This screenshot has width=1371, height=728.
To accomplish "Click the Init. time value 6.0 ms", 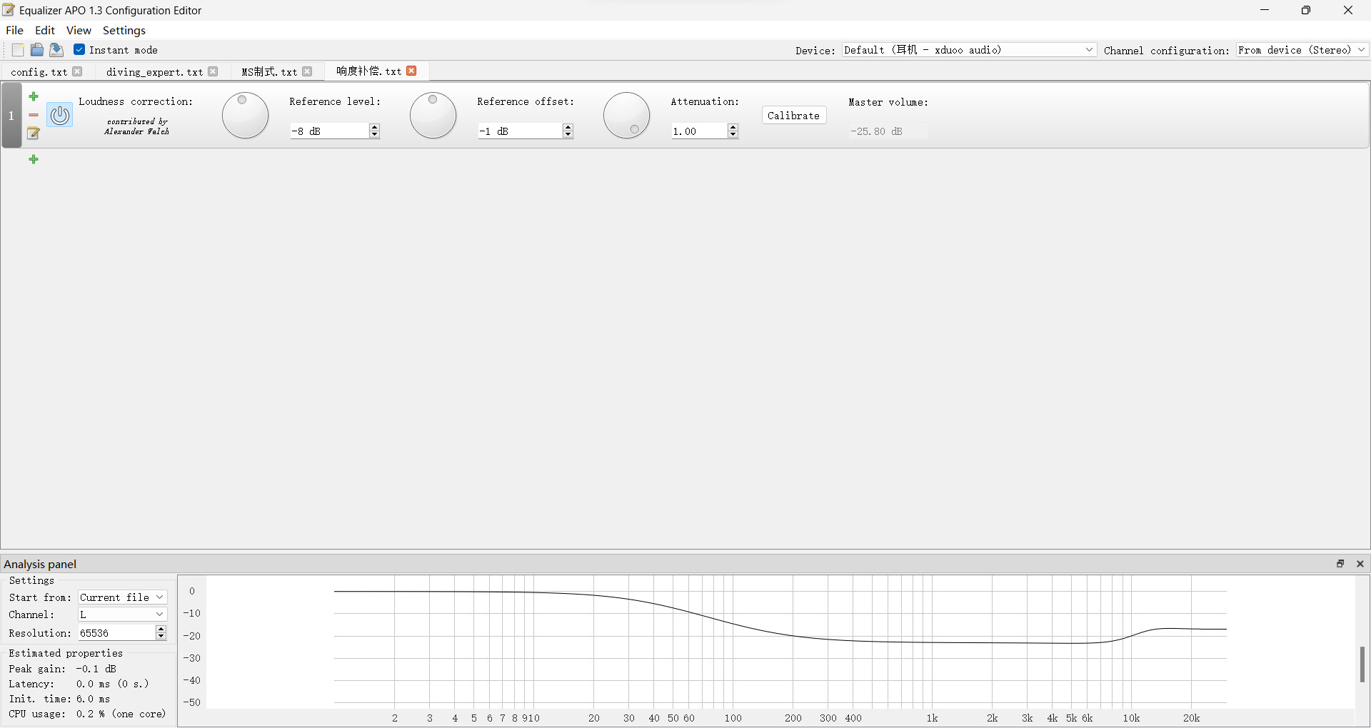I will 94,699.
